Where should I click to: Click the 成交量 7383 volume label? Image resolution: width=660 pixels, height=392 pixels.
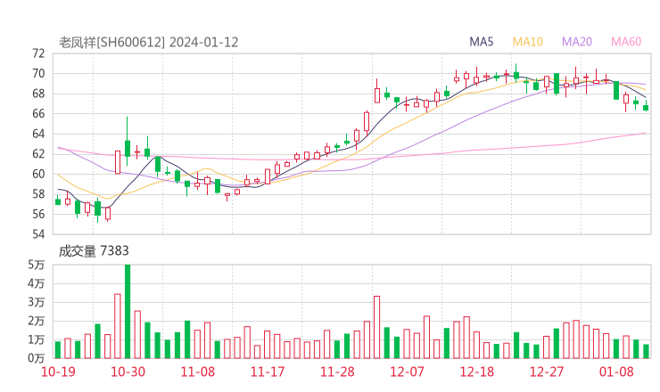click(x=94, y=251)
